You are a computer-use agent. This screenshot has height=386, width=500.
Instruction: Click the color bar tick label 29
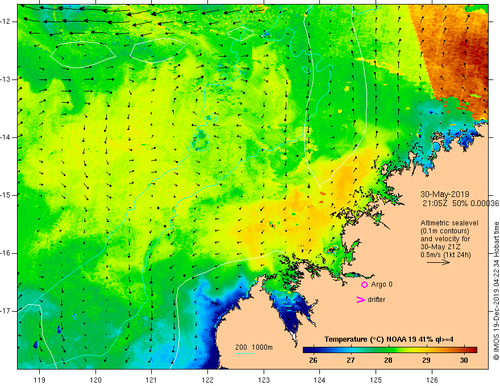tap(426, 360)
